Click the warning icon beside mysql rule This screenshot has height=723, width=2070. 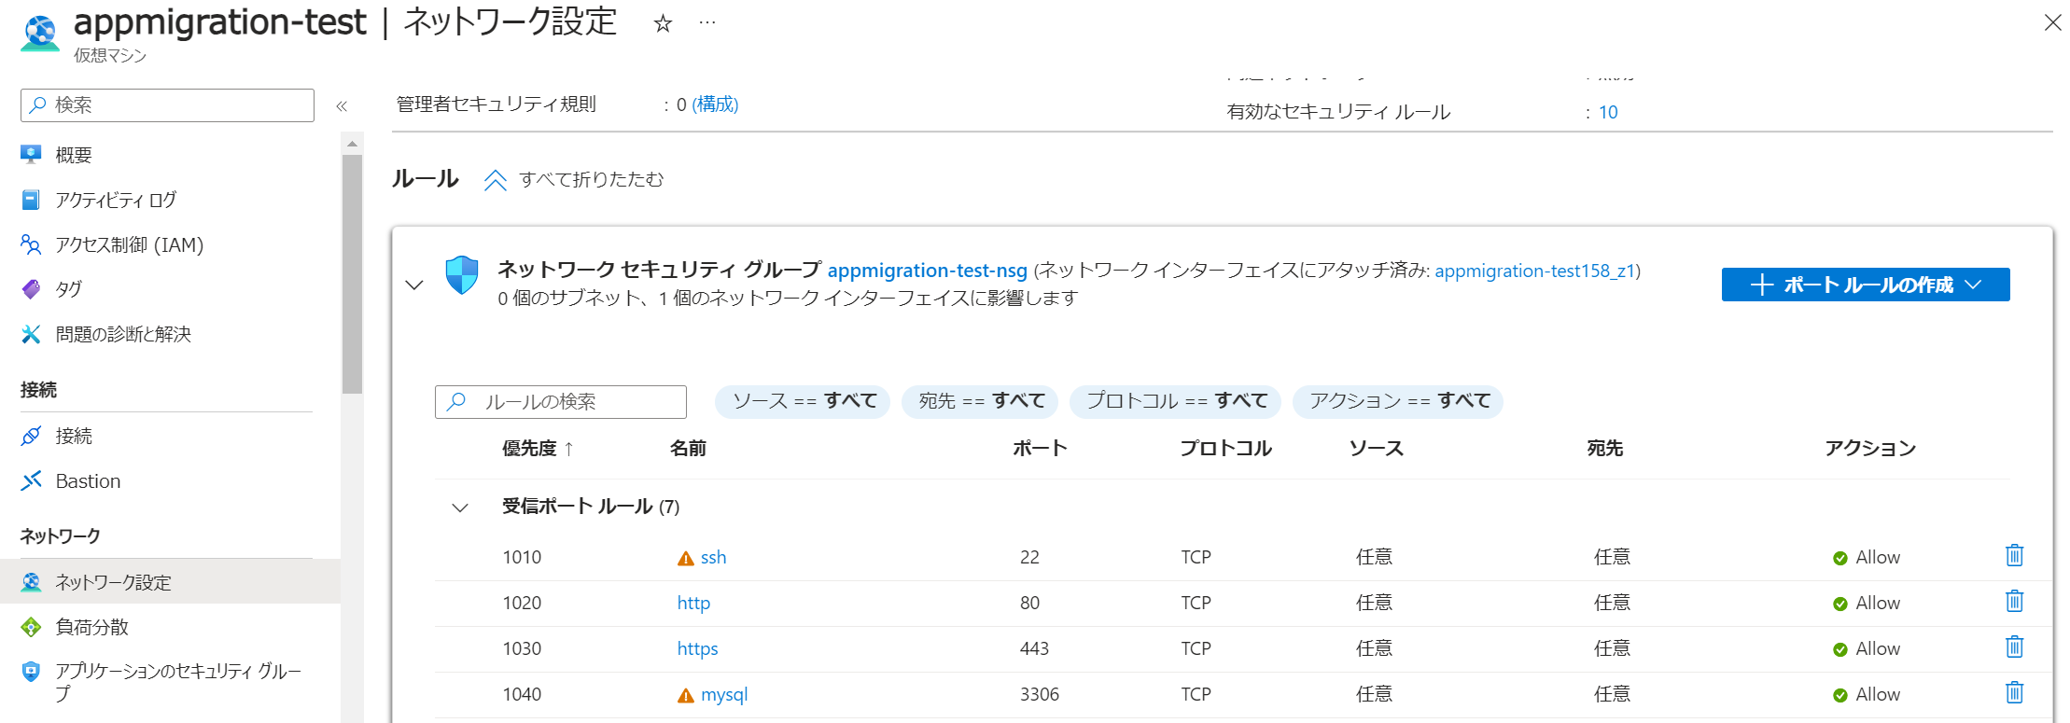[x=686, y=696]
